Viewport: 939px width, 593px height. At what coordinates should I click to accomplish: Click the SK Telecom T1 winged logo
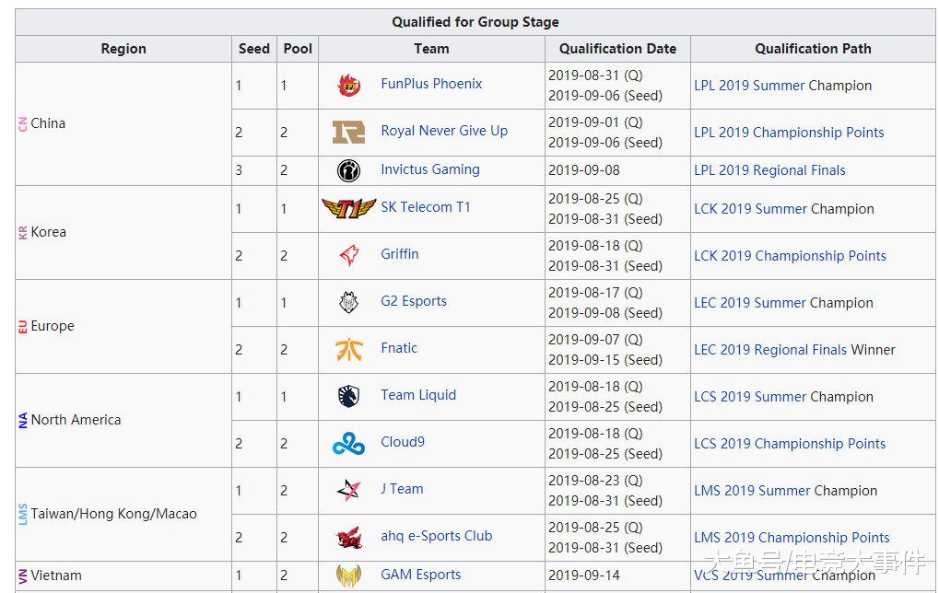coord(348,208)
